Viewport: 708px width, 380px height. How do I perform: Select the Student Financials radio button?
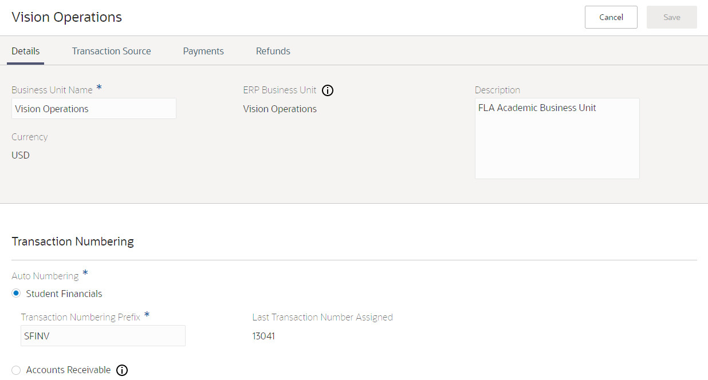16,294
